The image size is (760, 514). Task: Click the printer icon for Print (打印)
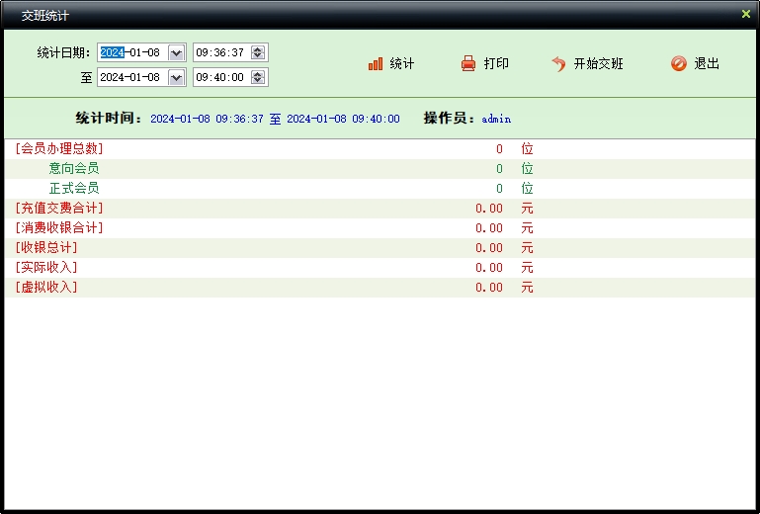468,64
